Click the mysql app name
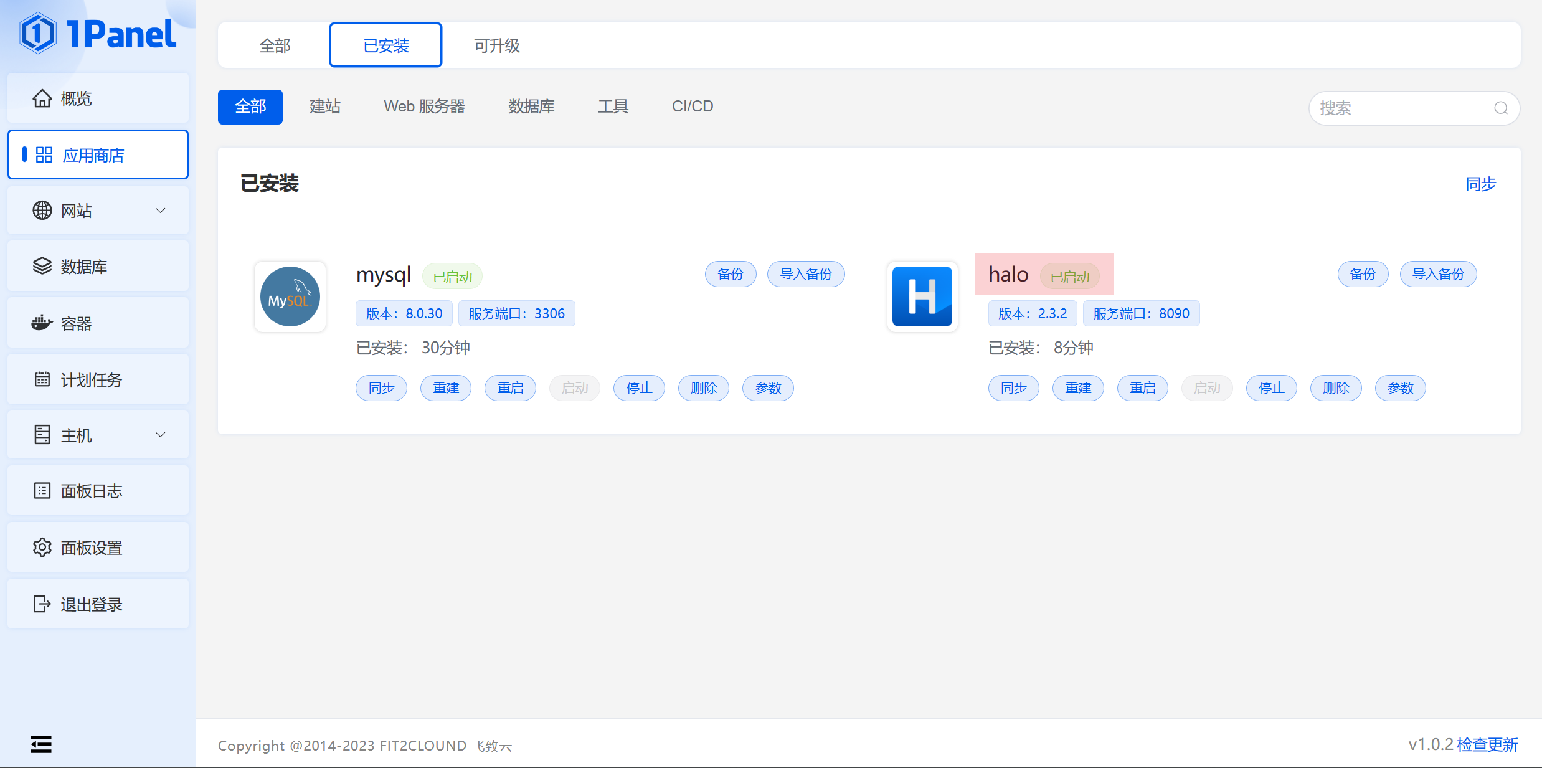Viewport: 1542px width, 768px height. click(x=384, y=275)
